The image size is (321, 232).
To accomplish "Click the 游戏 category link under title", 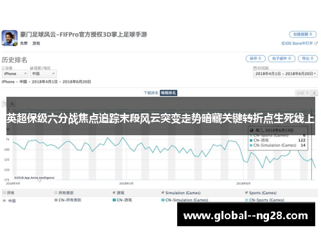I will (x=36, y=44).
